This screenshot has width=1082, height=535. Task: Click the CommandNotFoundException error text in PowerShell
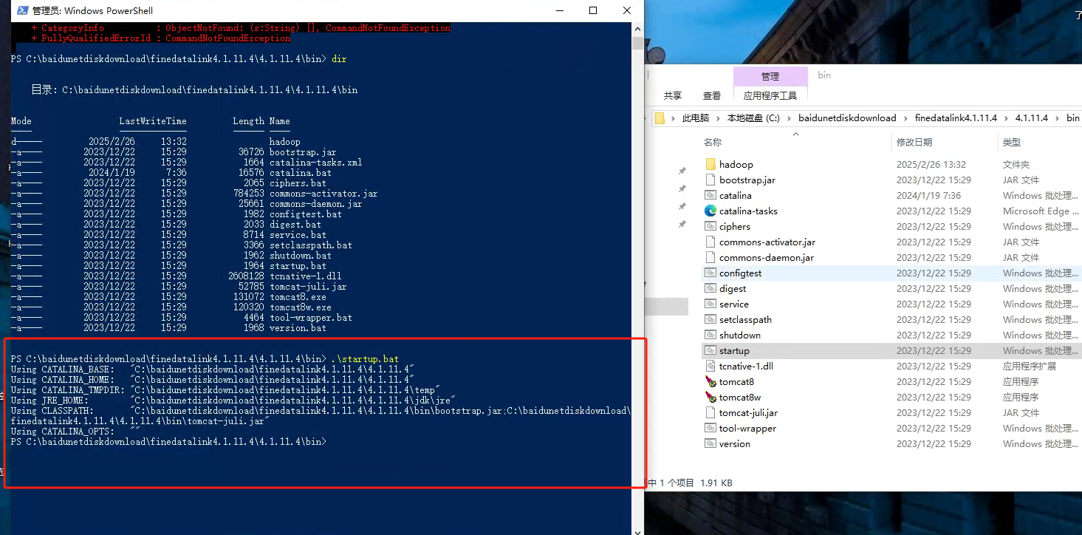(x=227, y=38)
